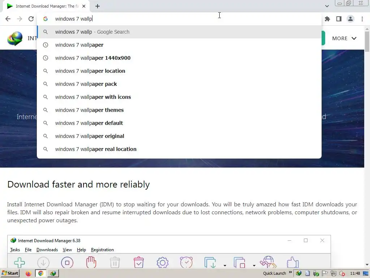Screen dimensions: 370x278
Task: Click the document icon in system tray
Action: point(307,274)
